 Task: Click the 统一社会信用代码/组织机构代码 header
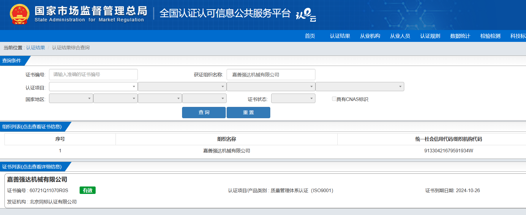(x=448, y=139)
